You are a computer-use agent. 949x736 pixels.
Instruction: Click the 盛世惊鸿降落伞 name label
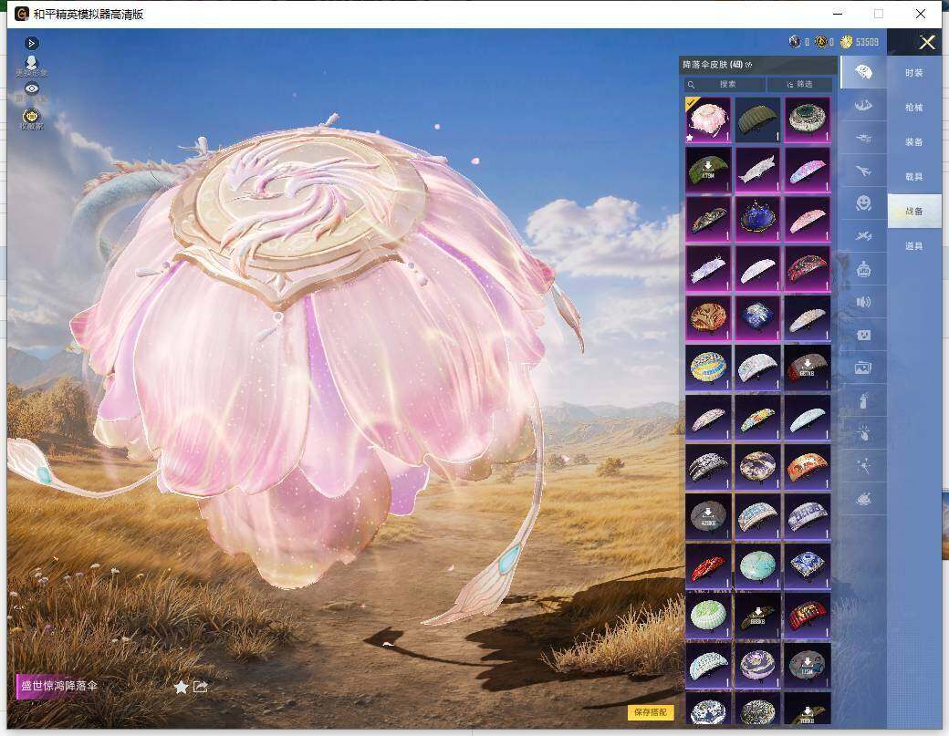click(59, 686)
